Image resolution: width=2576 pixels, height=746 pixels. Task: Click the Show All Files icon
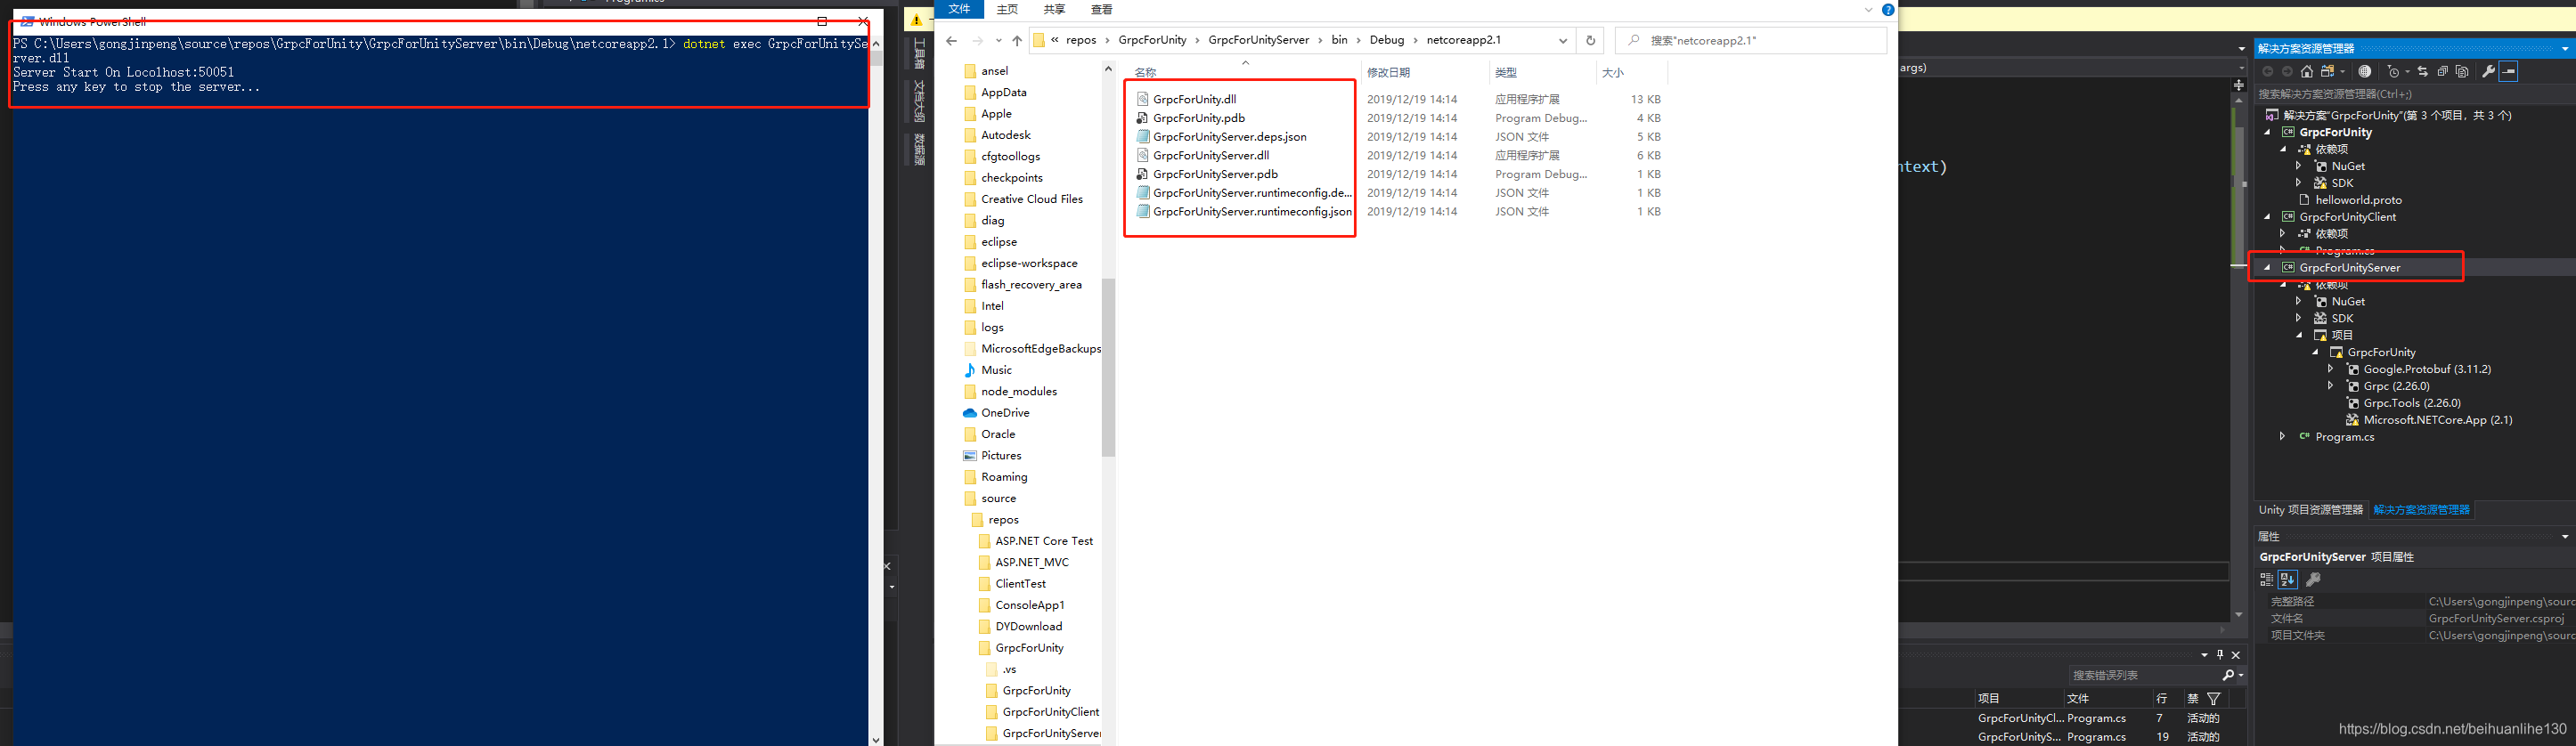point(2462,71)
